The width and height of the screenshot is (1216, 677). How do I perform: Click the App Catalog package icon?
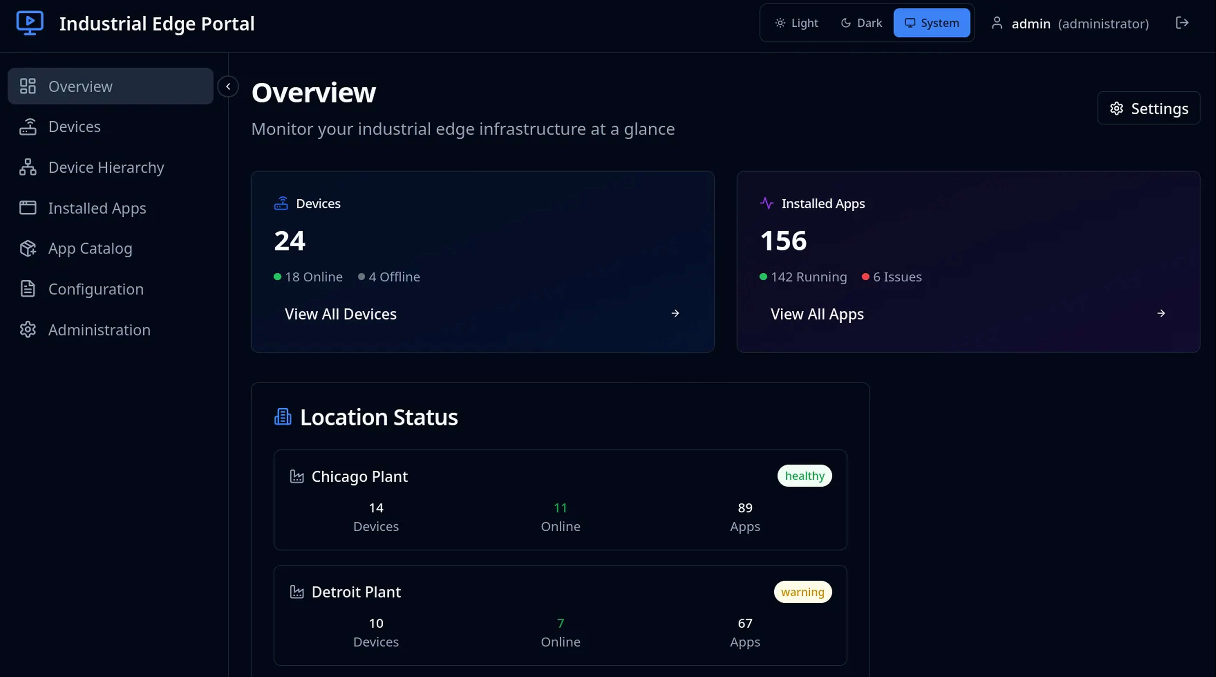point(28,248)
